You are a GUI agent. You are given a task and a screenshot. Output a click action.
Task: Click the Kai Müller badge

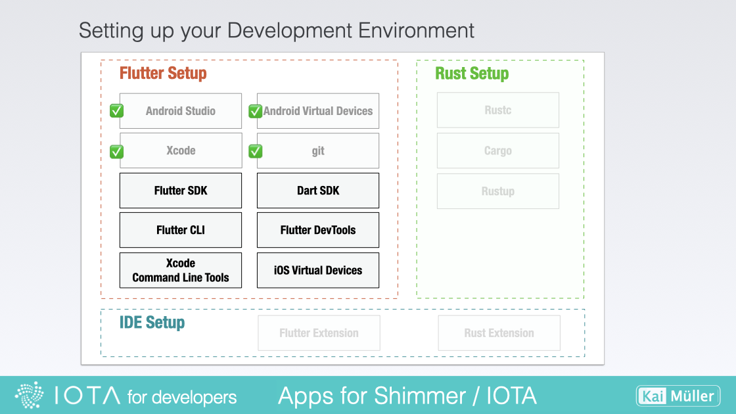click(x=678, y=396)
